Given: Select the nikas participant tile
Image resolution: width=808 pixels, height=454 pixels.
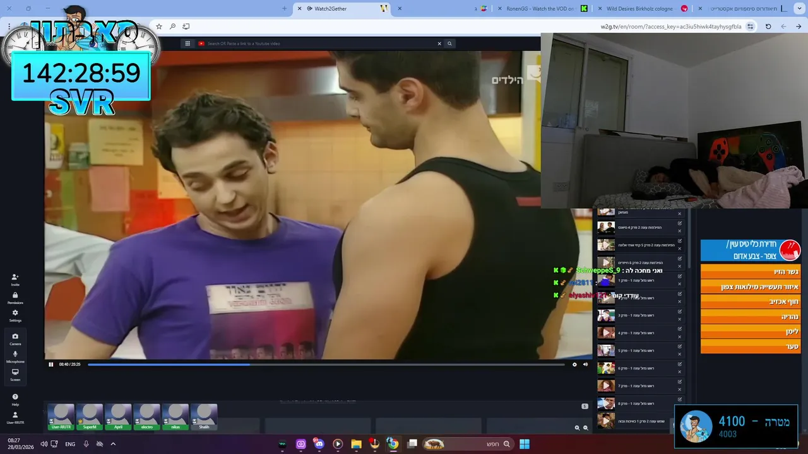Looking at the screenshot, I should coord(175,417).
